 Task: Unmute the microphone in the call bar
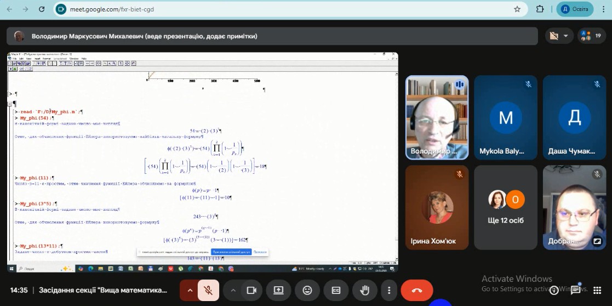coord(208,290)
